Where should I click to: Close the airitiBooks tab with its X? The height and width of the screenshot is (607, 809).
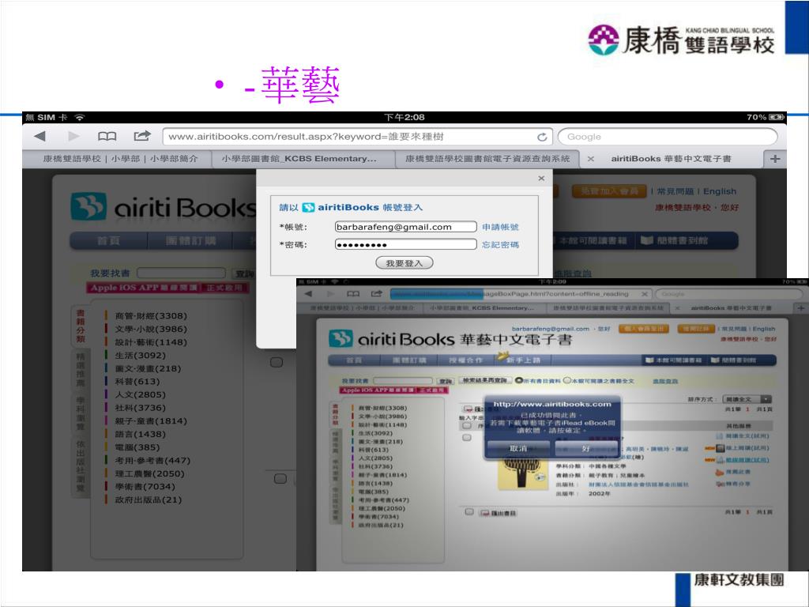tap(591, 159)
